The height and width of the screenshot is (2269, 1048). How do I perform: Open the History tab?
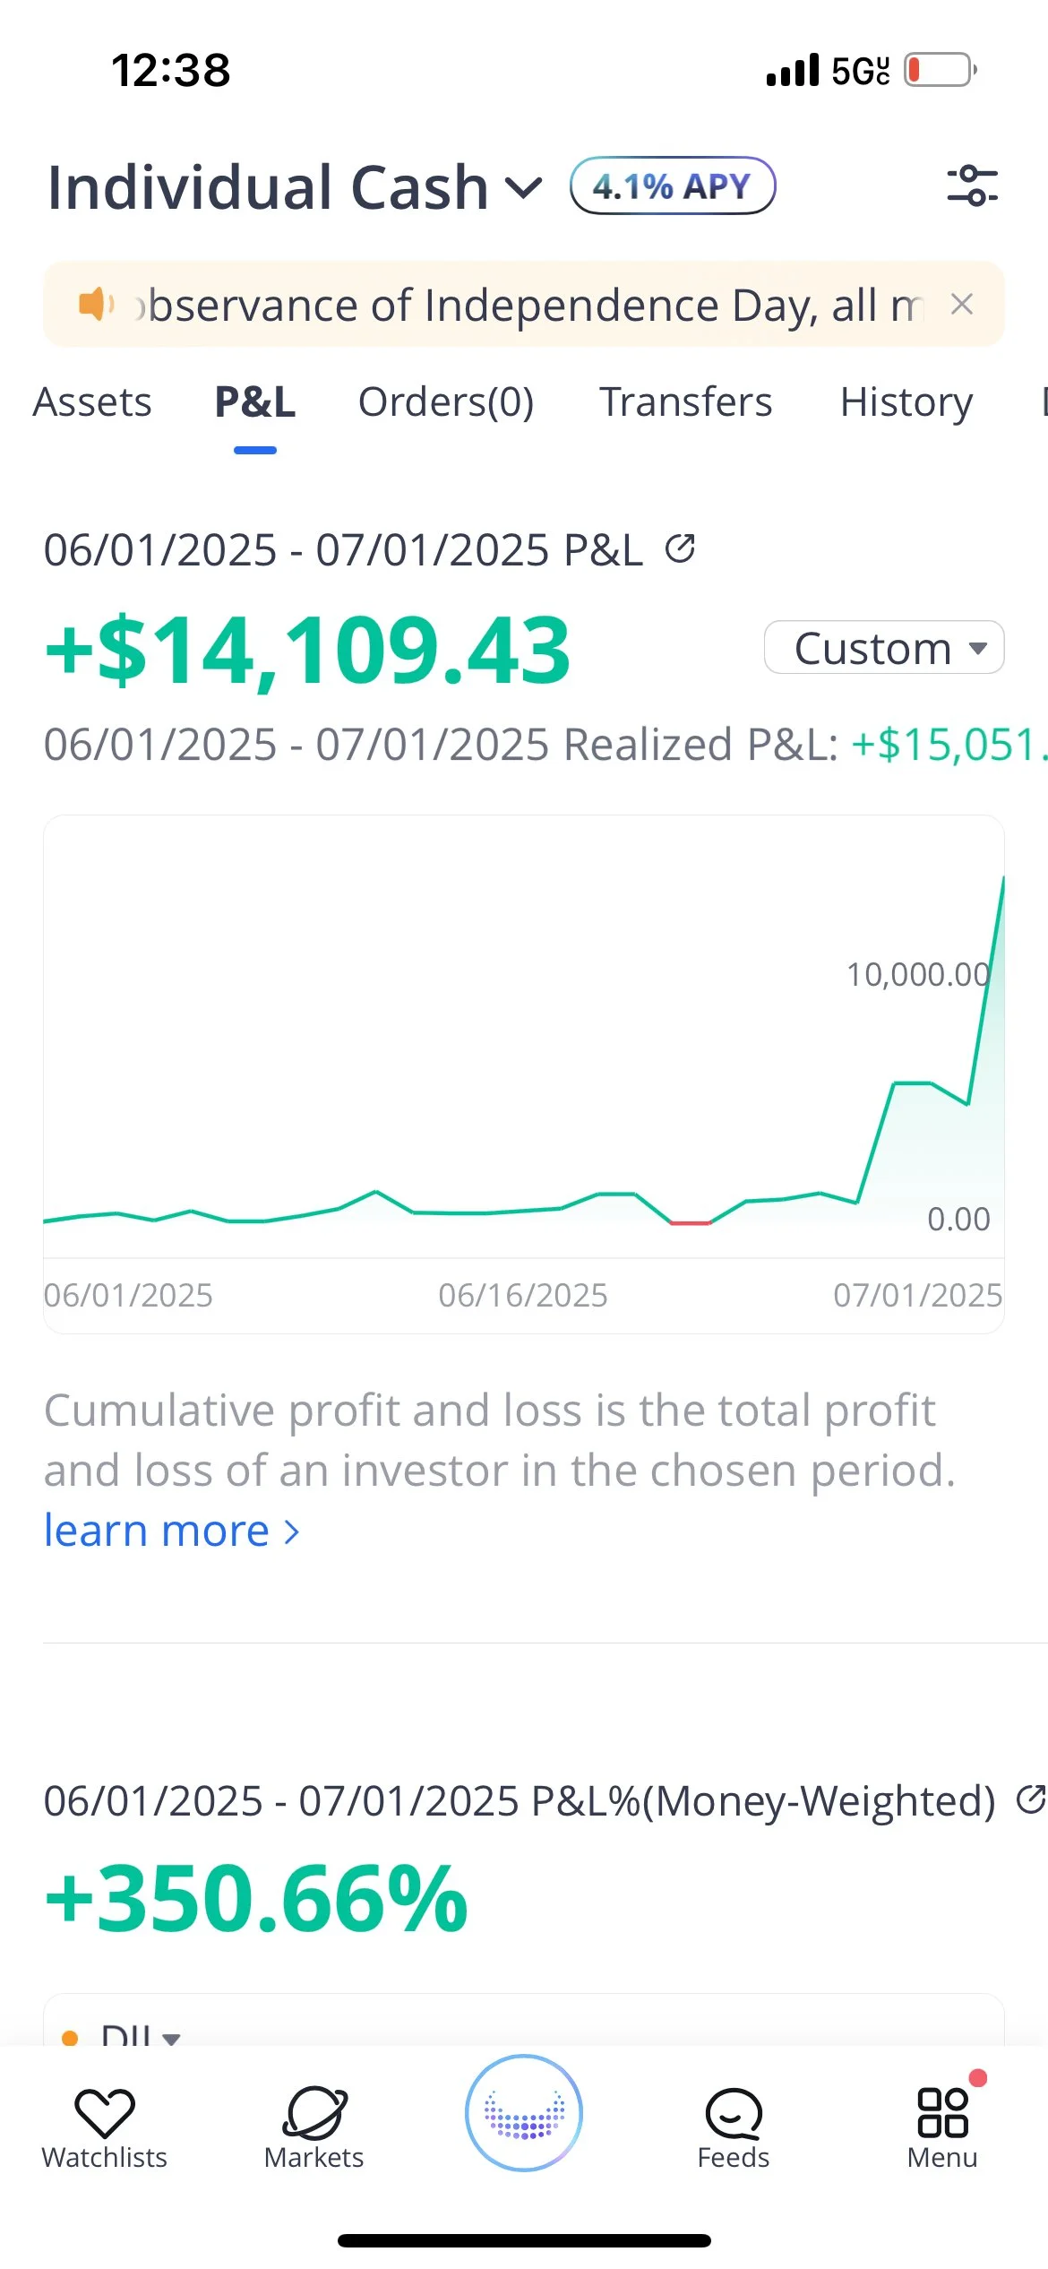906,401
